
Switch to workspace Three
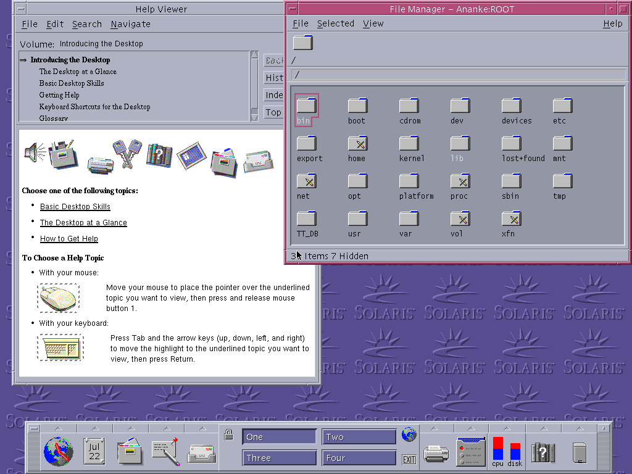pyautogui.click(x=279, y=458)
